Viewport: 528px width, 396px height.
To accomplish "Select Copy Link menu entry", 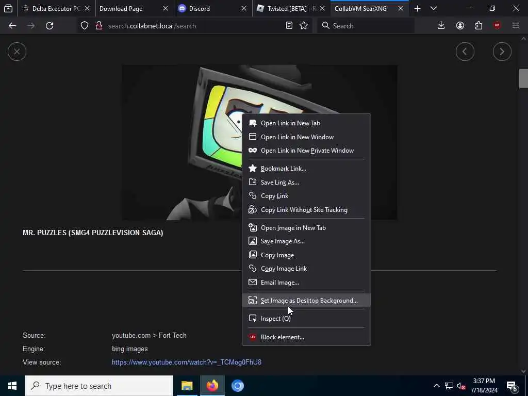I will click(x=306, y=196).
